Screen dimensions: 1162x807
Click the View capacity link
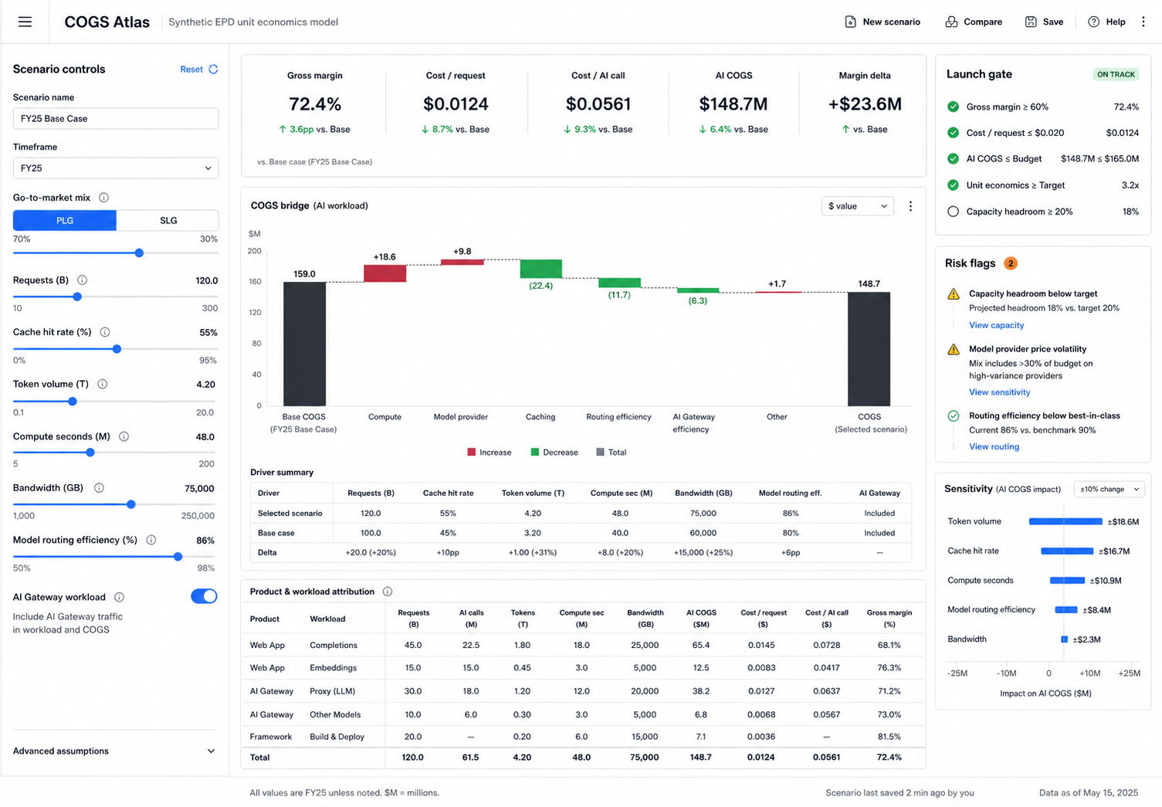[x=996, y=325]
